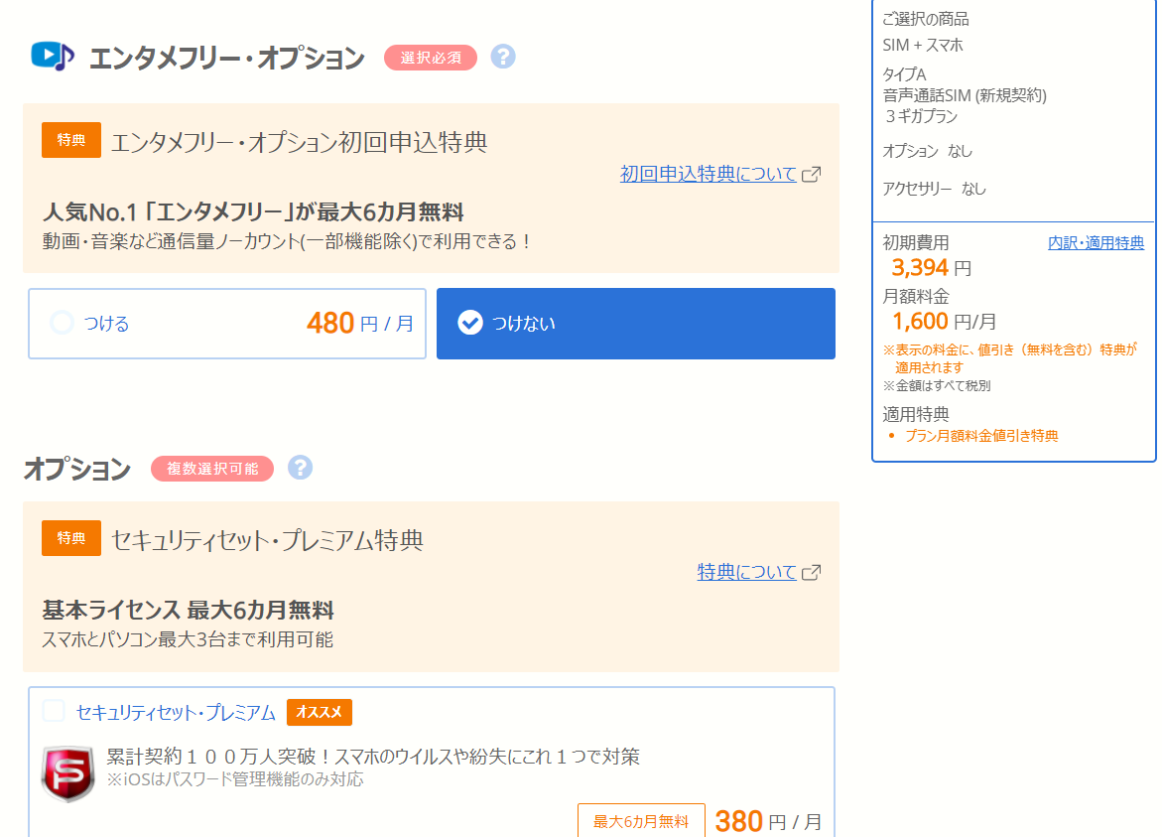Screen dimensions: 1162x837
Task: Select つける radio option 480円/月
Action: tap(227, 324)
